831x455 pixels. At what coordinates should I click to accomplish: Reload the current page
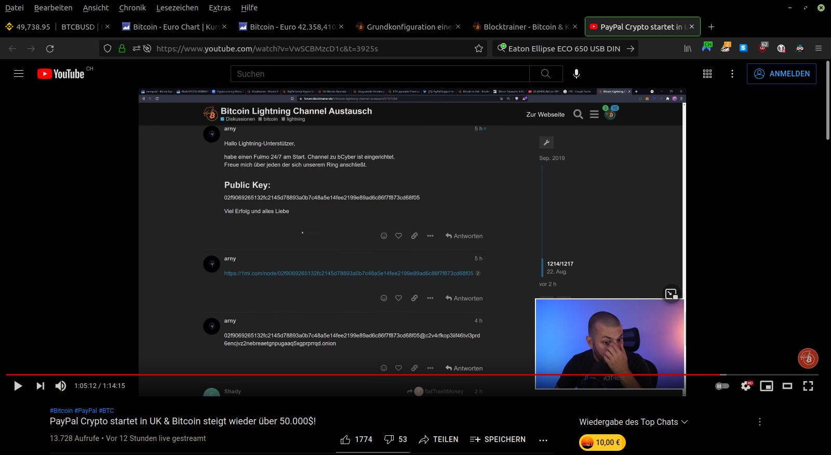click(50, 48)
